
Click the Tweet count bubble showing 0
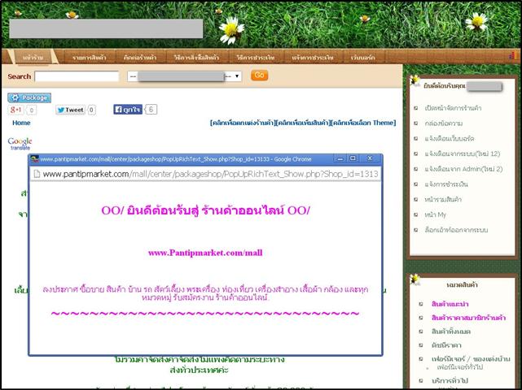click(91, 110)
